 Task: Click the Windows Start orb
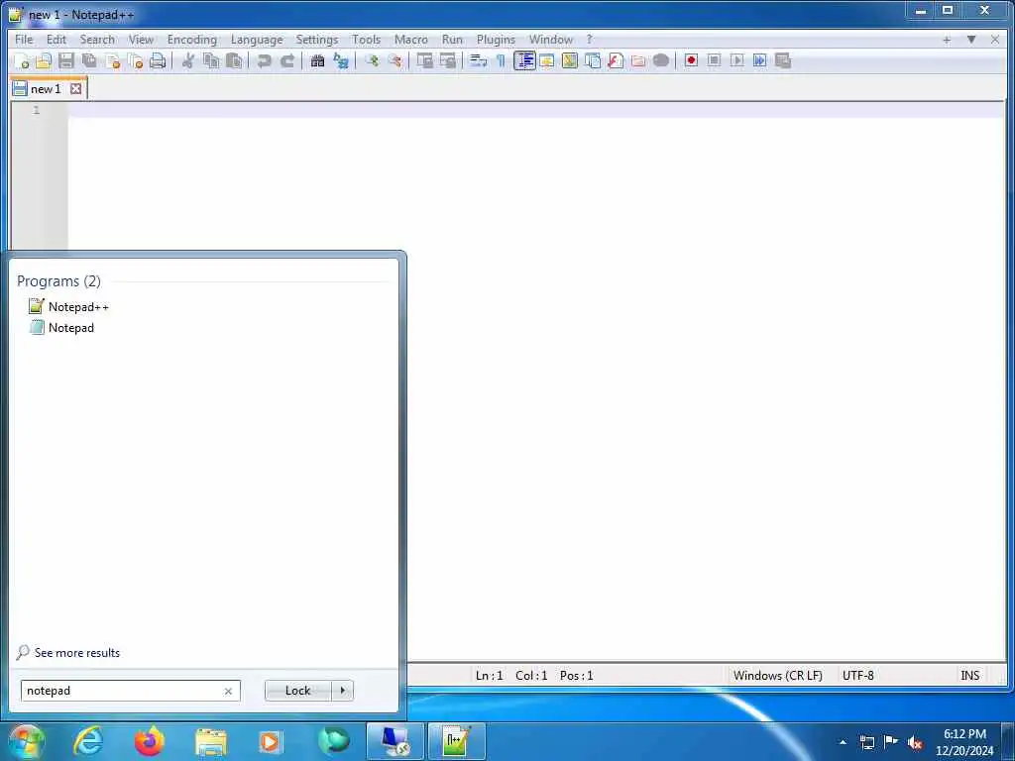(x=26, y=741)
